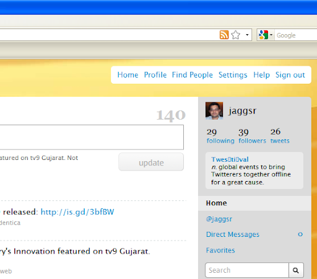Screen dimensions: 317x279
Task: Open the Twestival promo link
Action: (230, 159)
